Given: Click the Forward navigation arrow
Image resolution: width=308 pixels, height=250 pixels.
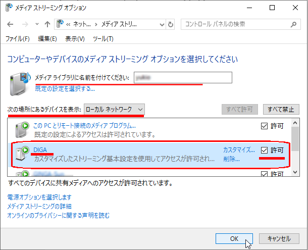Looking at the screenshot, I should pos(24,24).
